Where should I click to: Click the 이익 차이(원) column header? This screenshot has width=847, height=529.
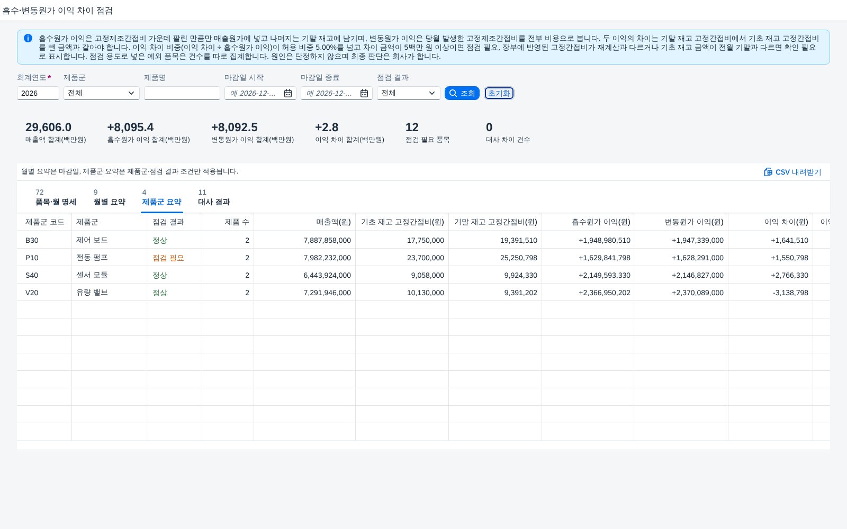pos(771,222)
